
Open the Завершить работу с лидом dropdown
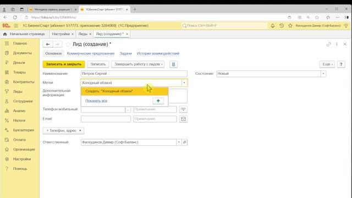(x=138, y=64)
